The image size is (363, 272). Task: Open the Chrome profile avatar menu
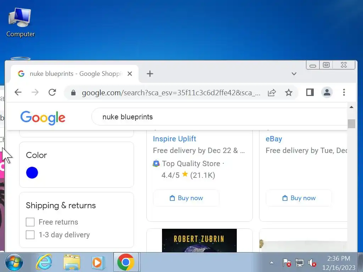coord(327,92)
